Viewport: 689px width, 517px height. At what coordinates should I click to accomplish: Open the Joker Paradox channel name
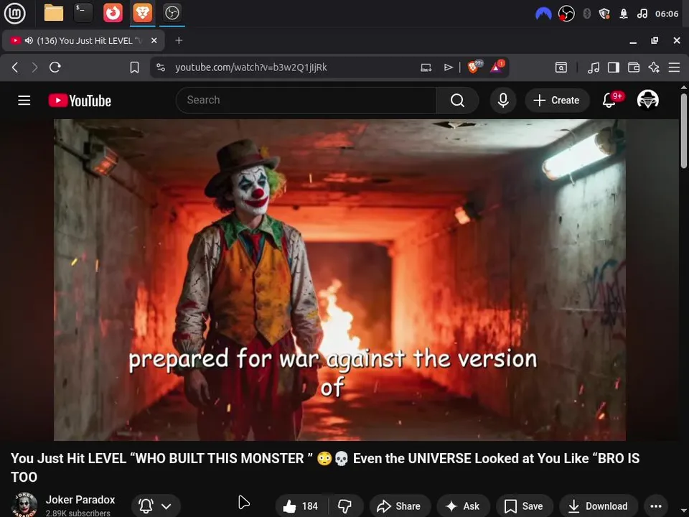[80, 500]
